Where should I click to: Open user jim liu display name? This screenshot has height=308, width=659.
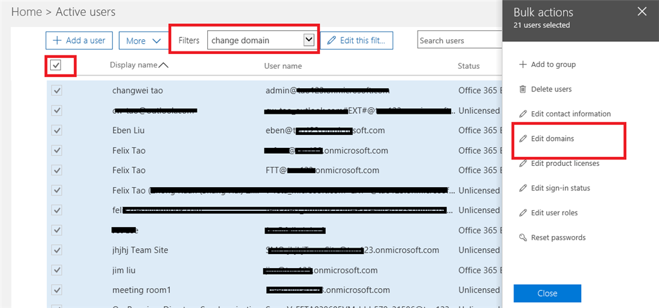pyautogui.click(x=124, y=270)
